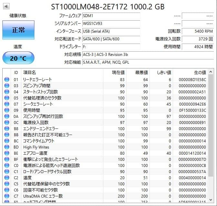Screen dimensions: 217x206
Task: Click the status orb for UltraDMA CRC エラー数 row
Action: [x=7, y=196]
